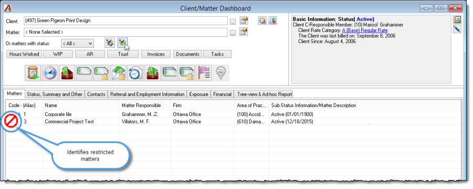Click the clock over document icon
Screen dimensions: 473x189
[x=135, y=73]
